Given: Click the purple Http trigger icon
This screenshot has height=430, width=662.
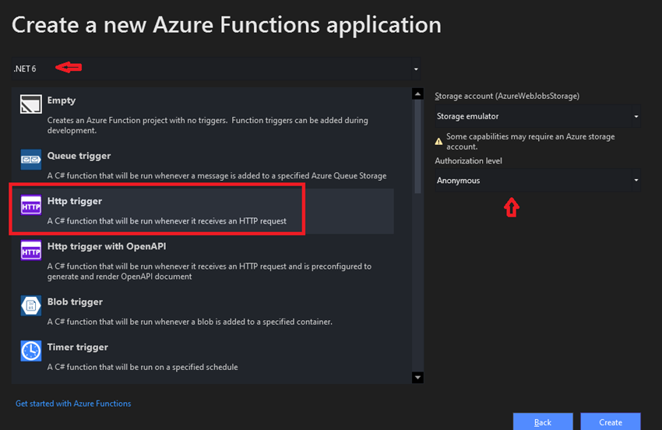Looking at the screenshot, I should (x=31, y=205).
